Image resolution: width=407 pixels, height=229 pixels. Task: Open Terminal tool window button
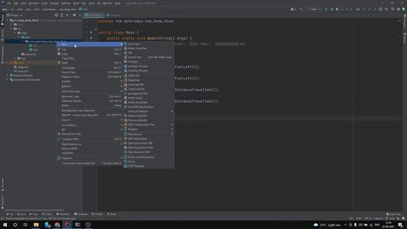tap(81, 214)
